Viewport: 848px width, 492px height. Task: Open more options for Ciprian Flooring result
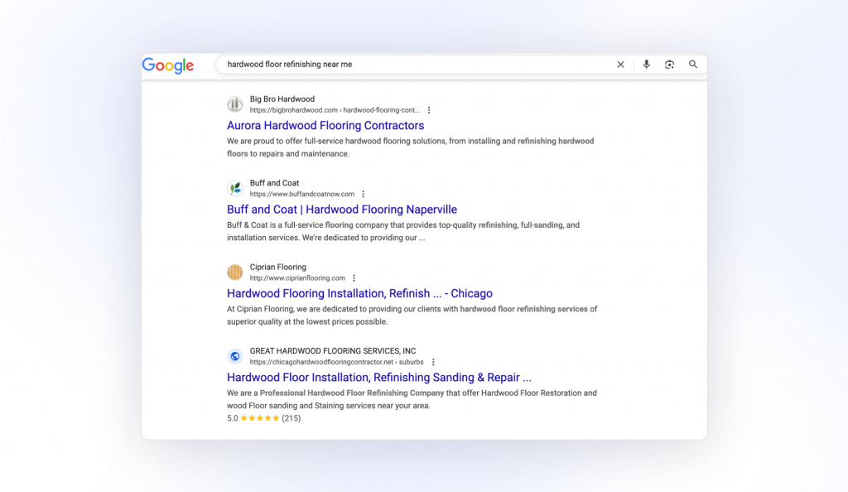click(354, 278)
